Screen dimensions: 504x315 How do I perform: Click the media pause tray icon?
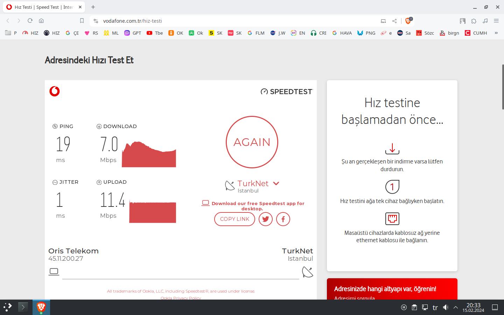pyautogui.click(x=404, y=307)
